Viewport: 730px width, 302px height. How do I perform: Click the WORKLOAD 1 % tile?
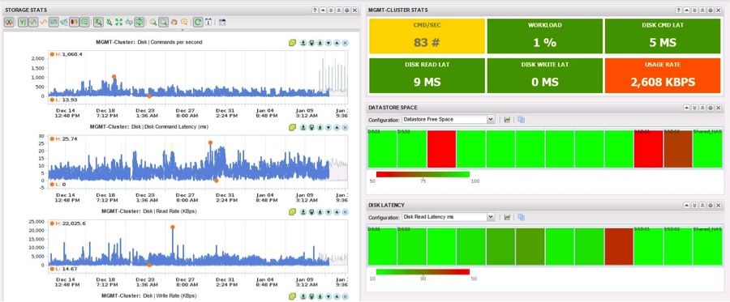click(x=545, y=36)
